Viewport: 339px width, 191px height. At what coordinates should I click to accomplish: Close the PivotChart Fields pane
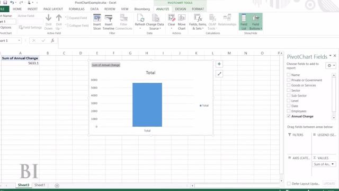click(335, 56)
